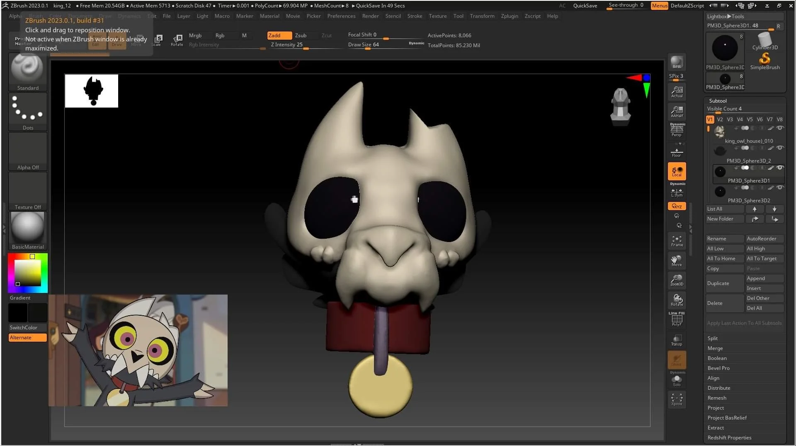Screen dimensions: 796x446
Task: Toggle eye icon for PM3D_Sphere3D_2 subtool
Action: point(780,148)
